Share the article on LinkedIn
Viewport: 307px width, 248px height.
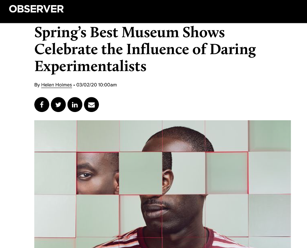click(75, 105)
